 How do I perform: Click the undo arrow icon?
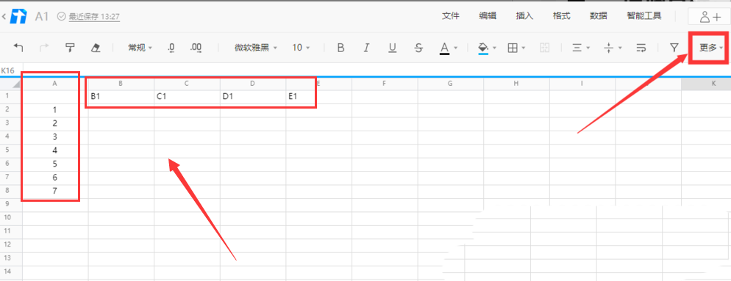coord(18,48)
